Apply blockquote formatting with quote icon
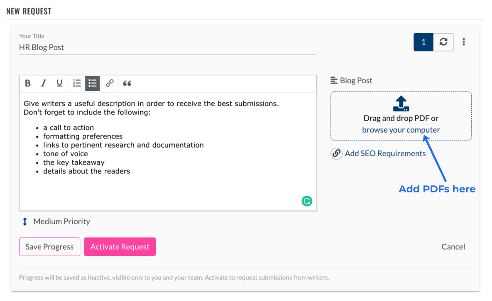This screenshot has width=492, height=301. [127, 83]
